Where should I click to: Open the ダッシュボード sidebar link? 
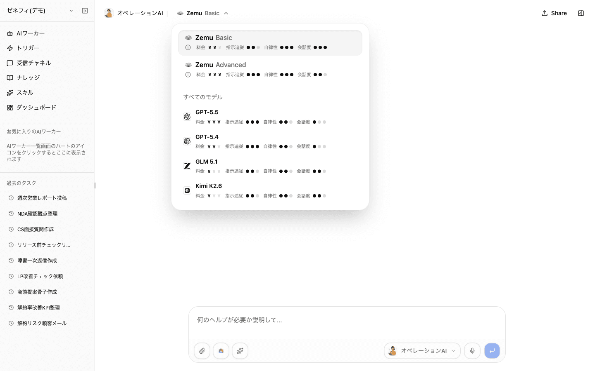coord(47,107)
